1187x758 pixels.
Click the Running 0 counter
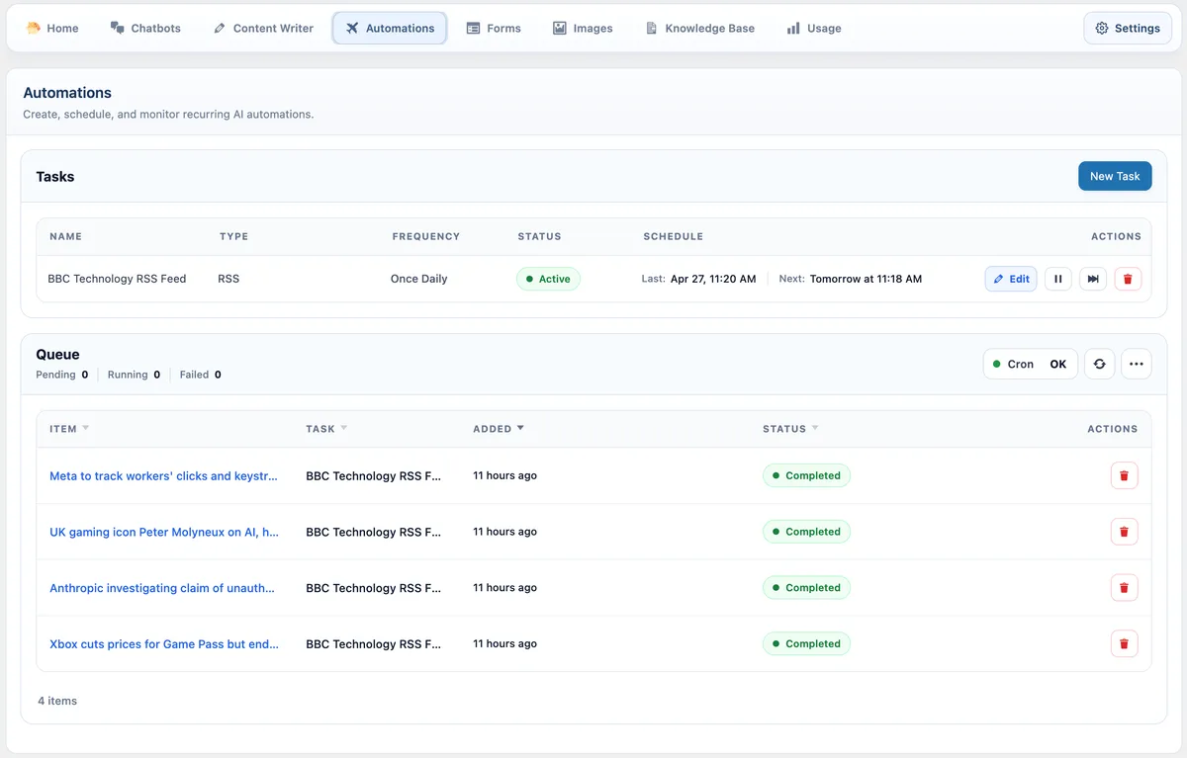pos(134,375)
